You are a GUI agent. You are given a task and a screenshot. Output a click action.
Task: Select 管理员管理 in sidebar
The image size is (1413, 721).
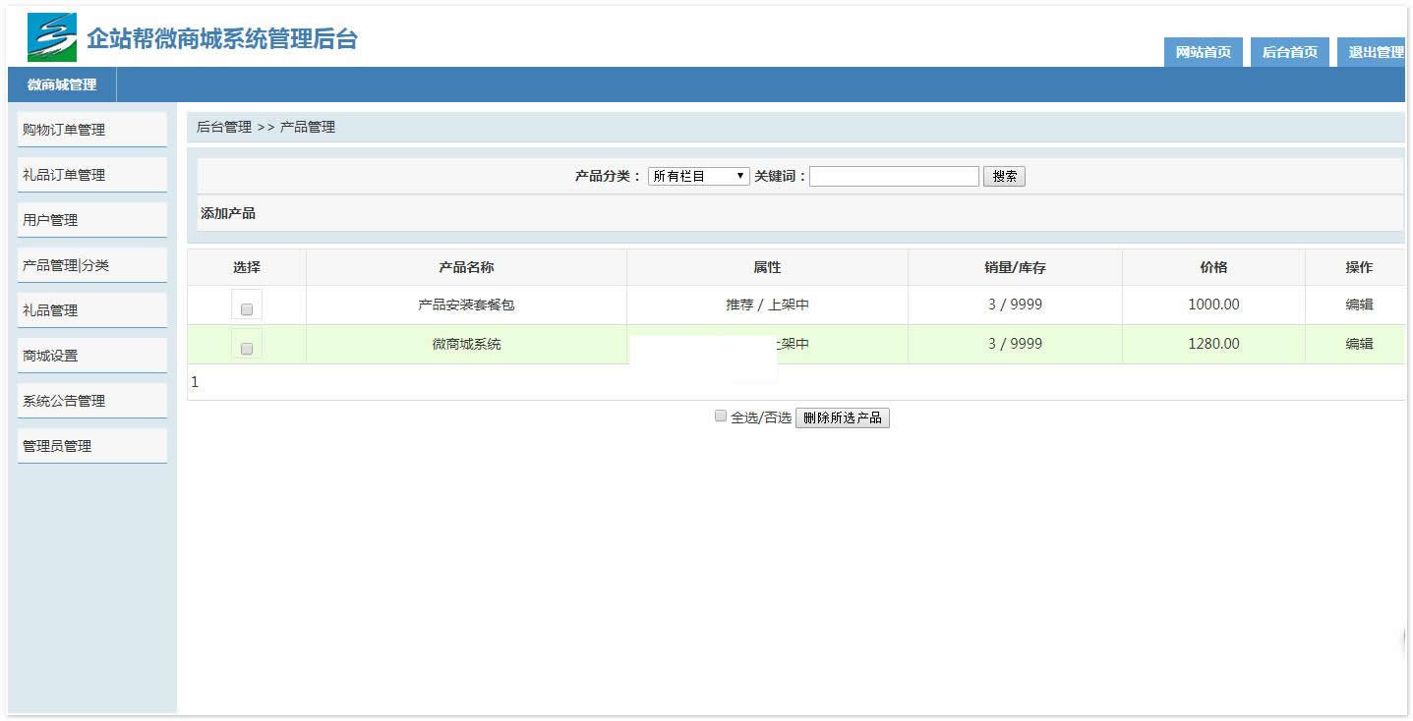[x=57, y=446]
